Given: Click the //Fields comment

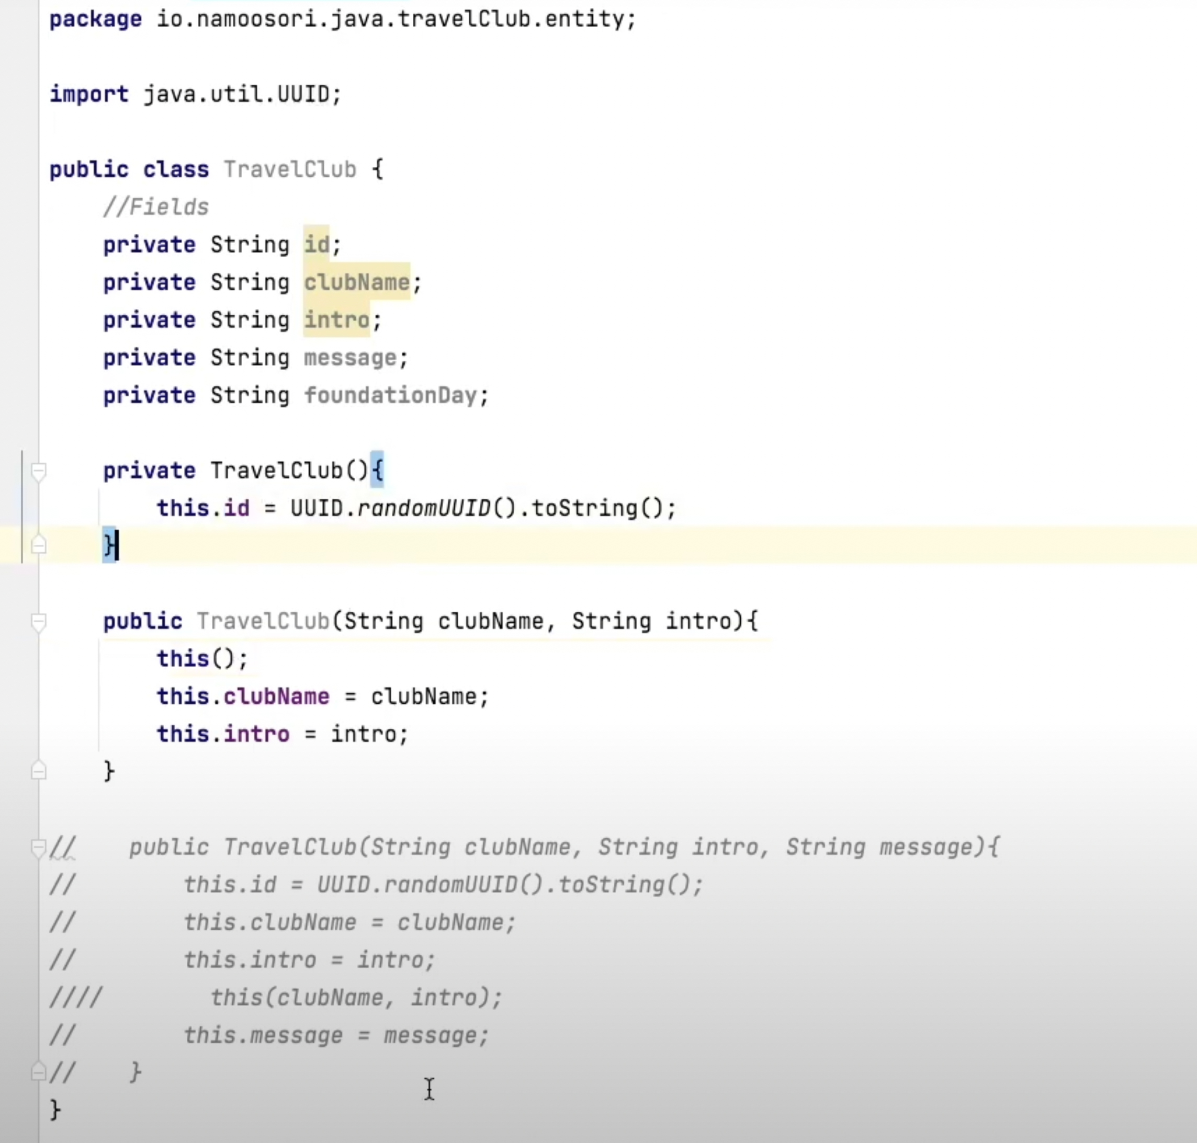Looking at the screenshot, I should point(156,207).
